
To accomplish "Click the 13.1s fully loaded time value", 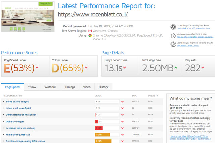I will [114, 68].
